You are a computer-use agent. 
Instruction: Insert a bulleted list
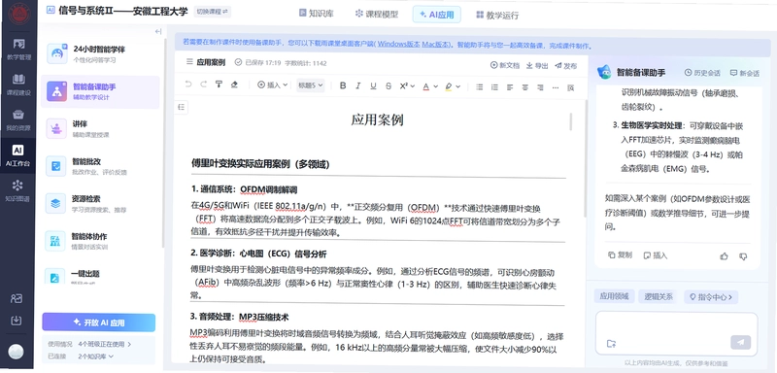click(479, 86)
